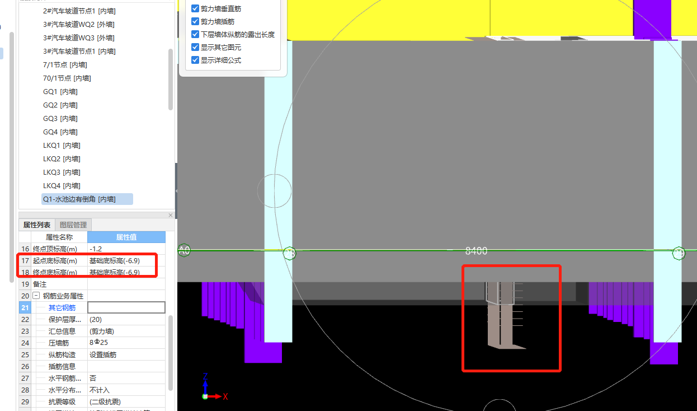
Task: Click 水平分布 value 不计入
Action: click(x=126, y=390)
